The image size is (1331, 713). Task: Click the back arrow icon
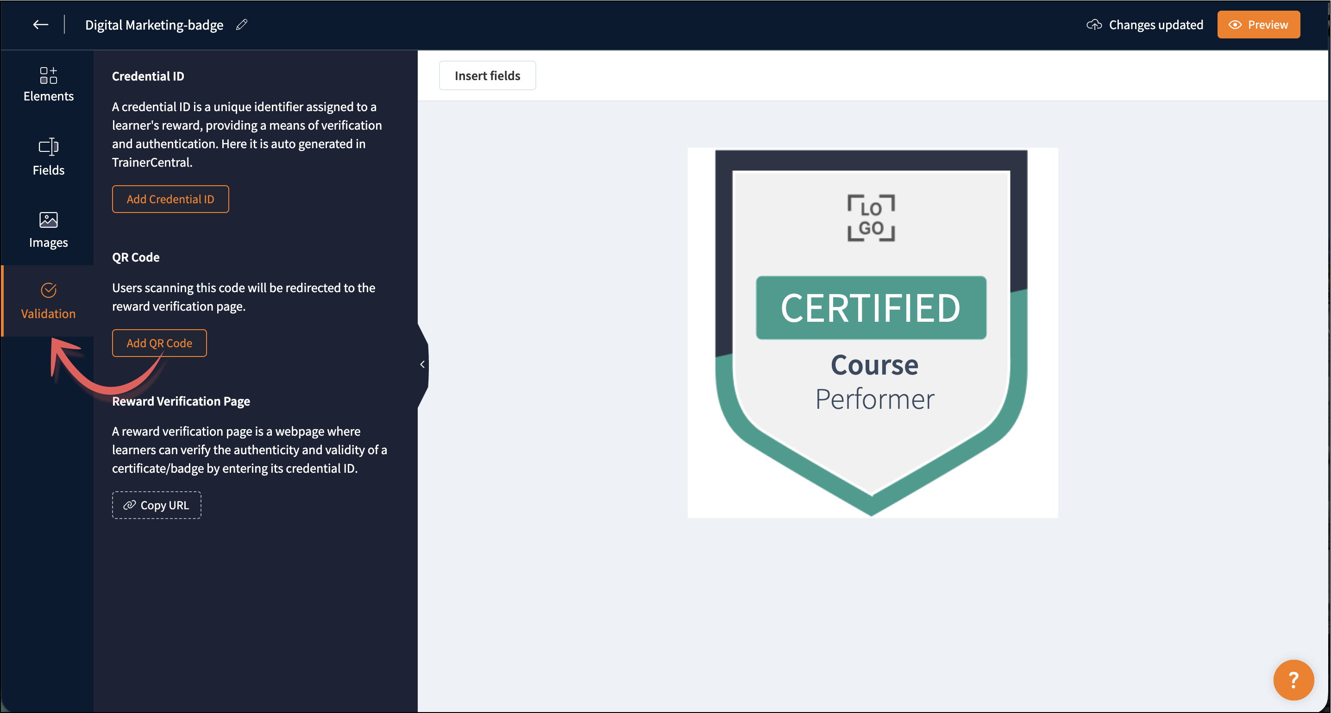[40, 24]
